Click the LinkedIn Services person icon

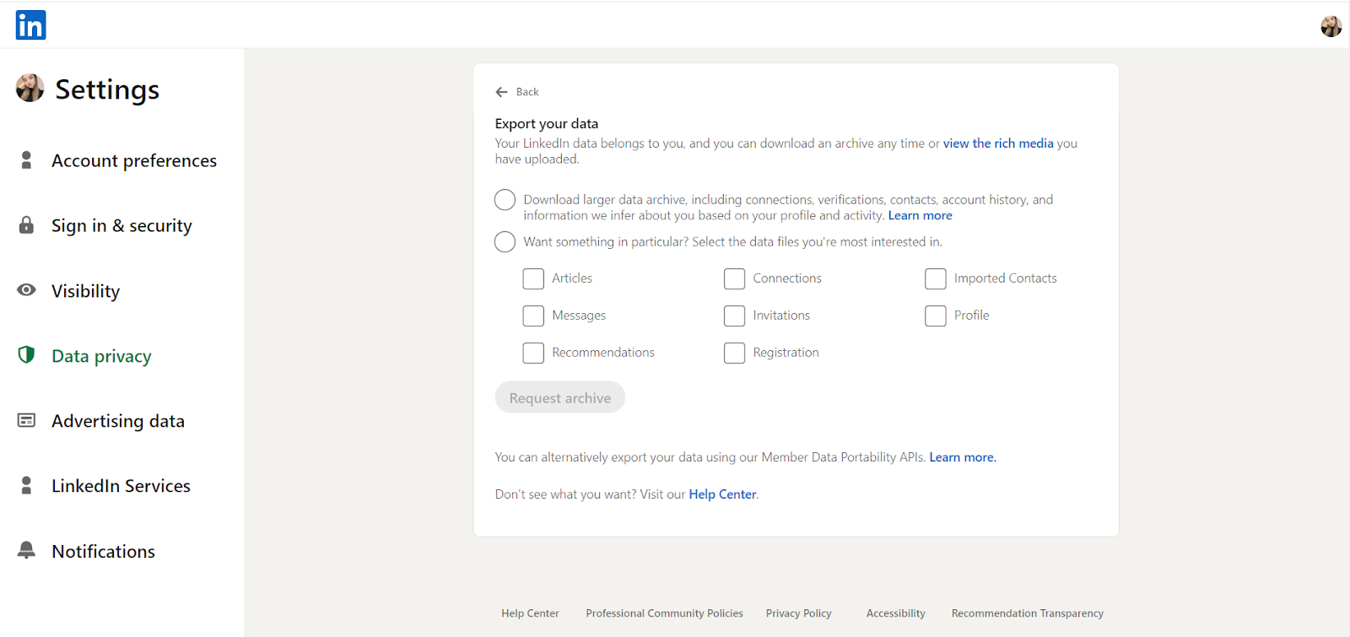point(26,485)
